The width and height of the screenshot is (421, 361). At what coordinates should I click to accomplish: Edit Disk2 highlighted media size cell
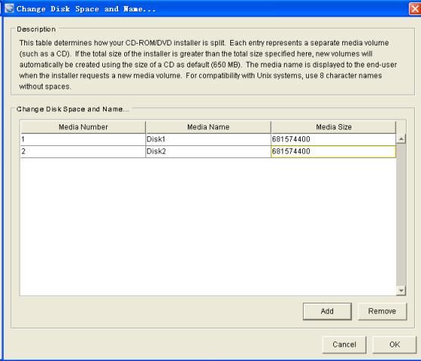[x=333, y=151]
